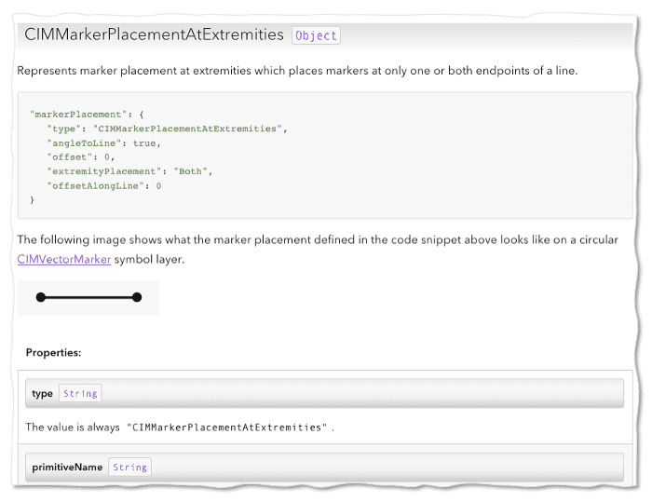Screen dimensions: 652x502
Task: Click the middle of the sample line image
Action: click(88, 297)
